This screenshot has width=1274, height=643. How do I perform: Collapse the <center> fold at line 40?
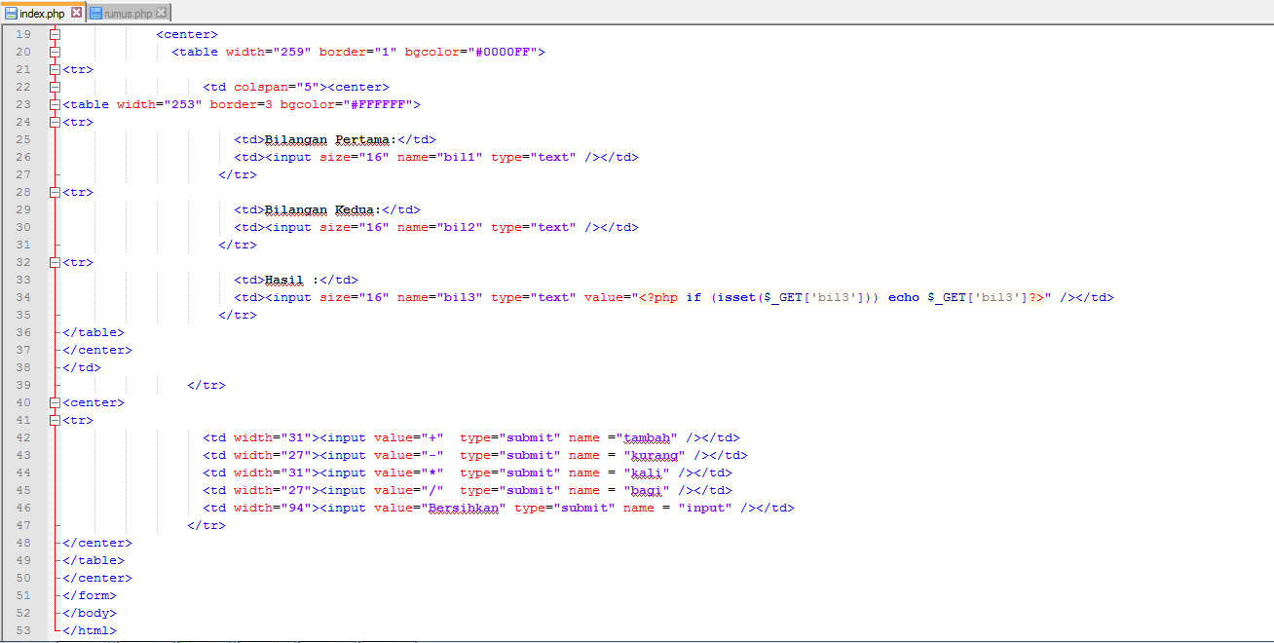pos(55,401)
